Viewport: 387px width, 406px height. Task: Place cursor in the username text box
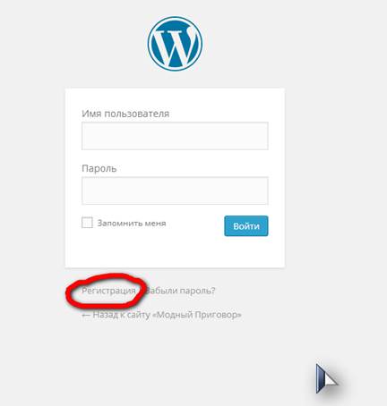[x=175, y=136]
